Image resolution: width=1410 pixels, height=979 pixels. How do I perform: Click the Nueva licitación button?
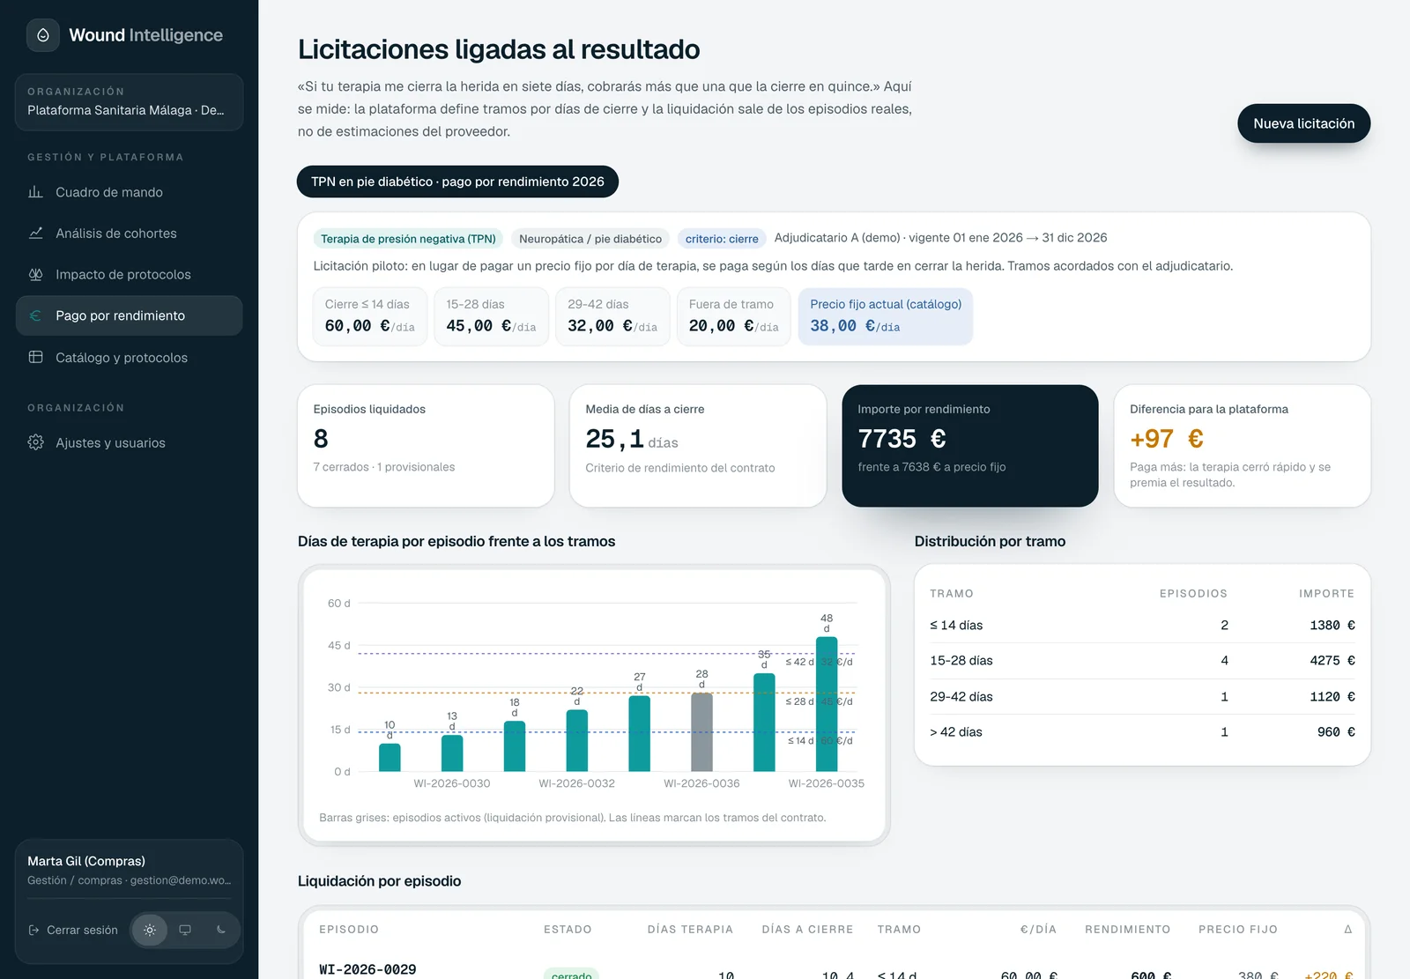point(1303,123)
